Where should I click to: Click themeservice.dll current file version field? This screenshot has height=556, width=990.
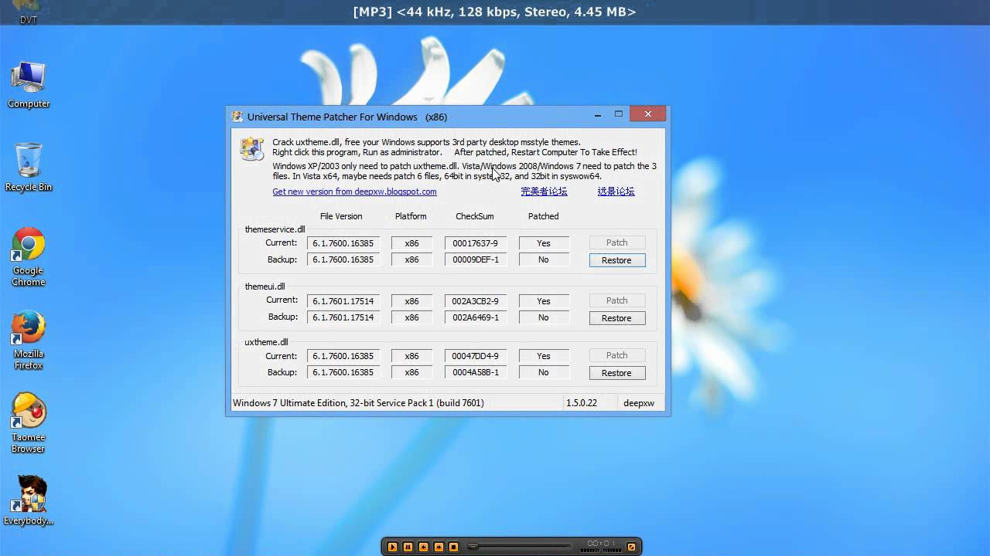click(343, 243)
